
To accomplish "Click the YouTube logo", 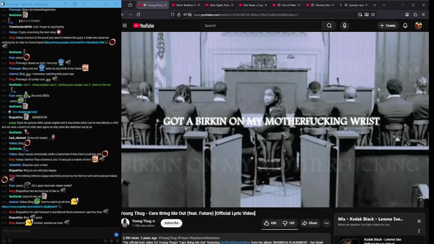I will pos(143,26).
